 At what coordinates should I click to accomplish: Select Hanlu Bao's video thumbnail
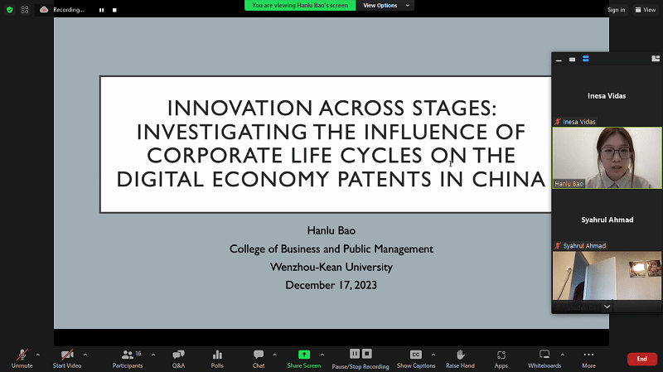(607, 157)
